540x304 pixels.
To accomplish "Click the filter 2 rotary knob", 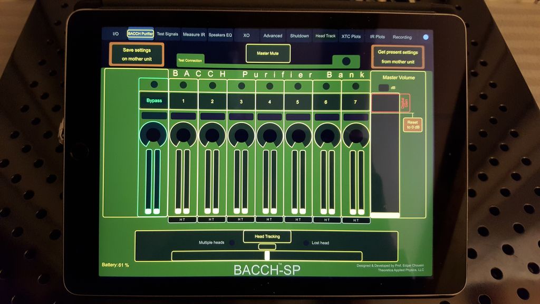I will click(x=212, y=136).
